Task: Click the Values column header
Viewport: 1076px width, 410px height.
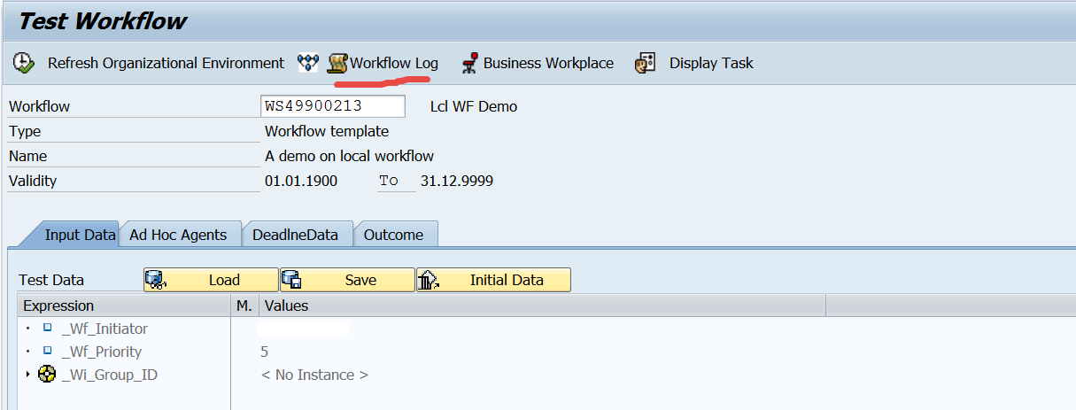Action: (542, 306)
